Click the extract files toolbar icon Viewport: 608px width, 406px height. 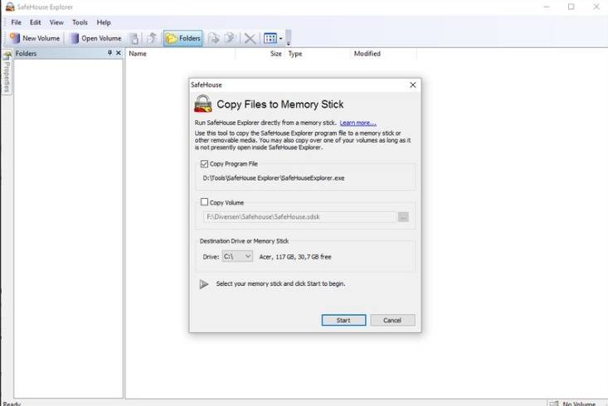click(231, 38)
